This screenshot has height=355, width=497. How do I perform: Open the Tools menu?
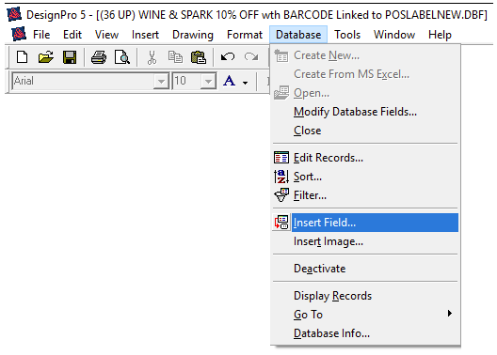pyautogui.click(x=347, y=35)
